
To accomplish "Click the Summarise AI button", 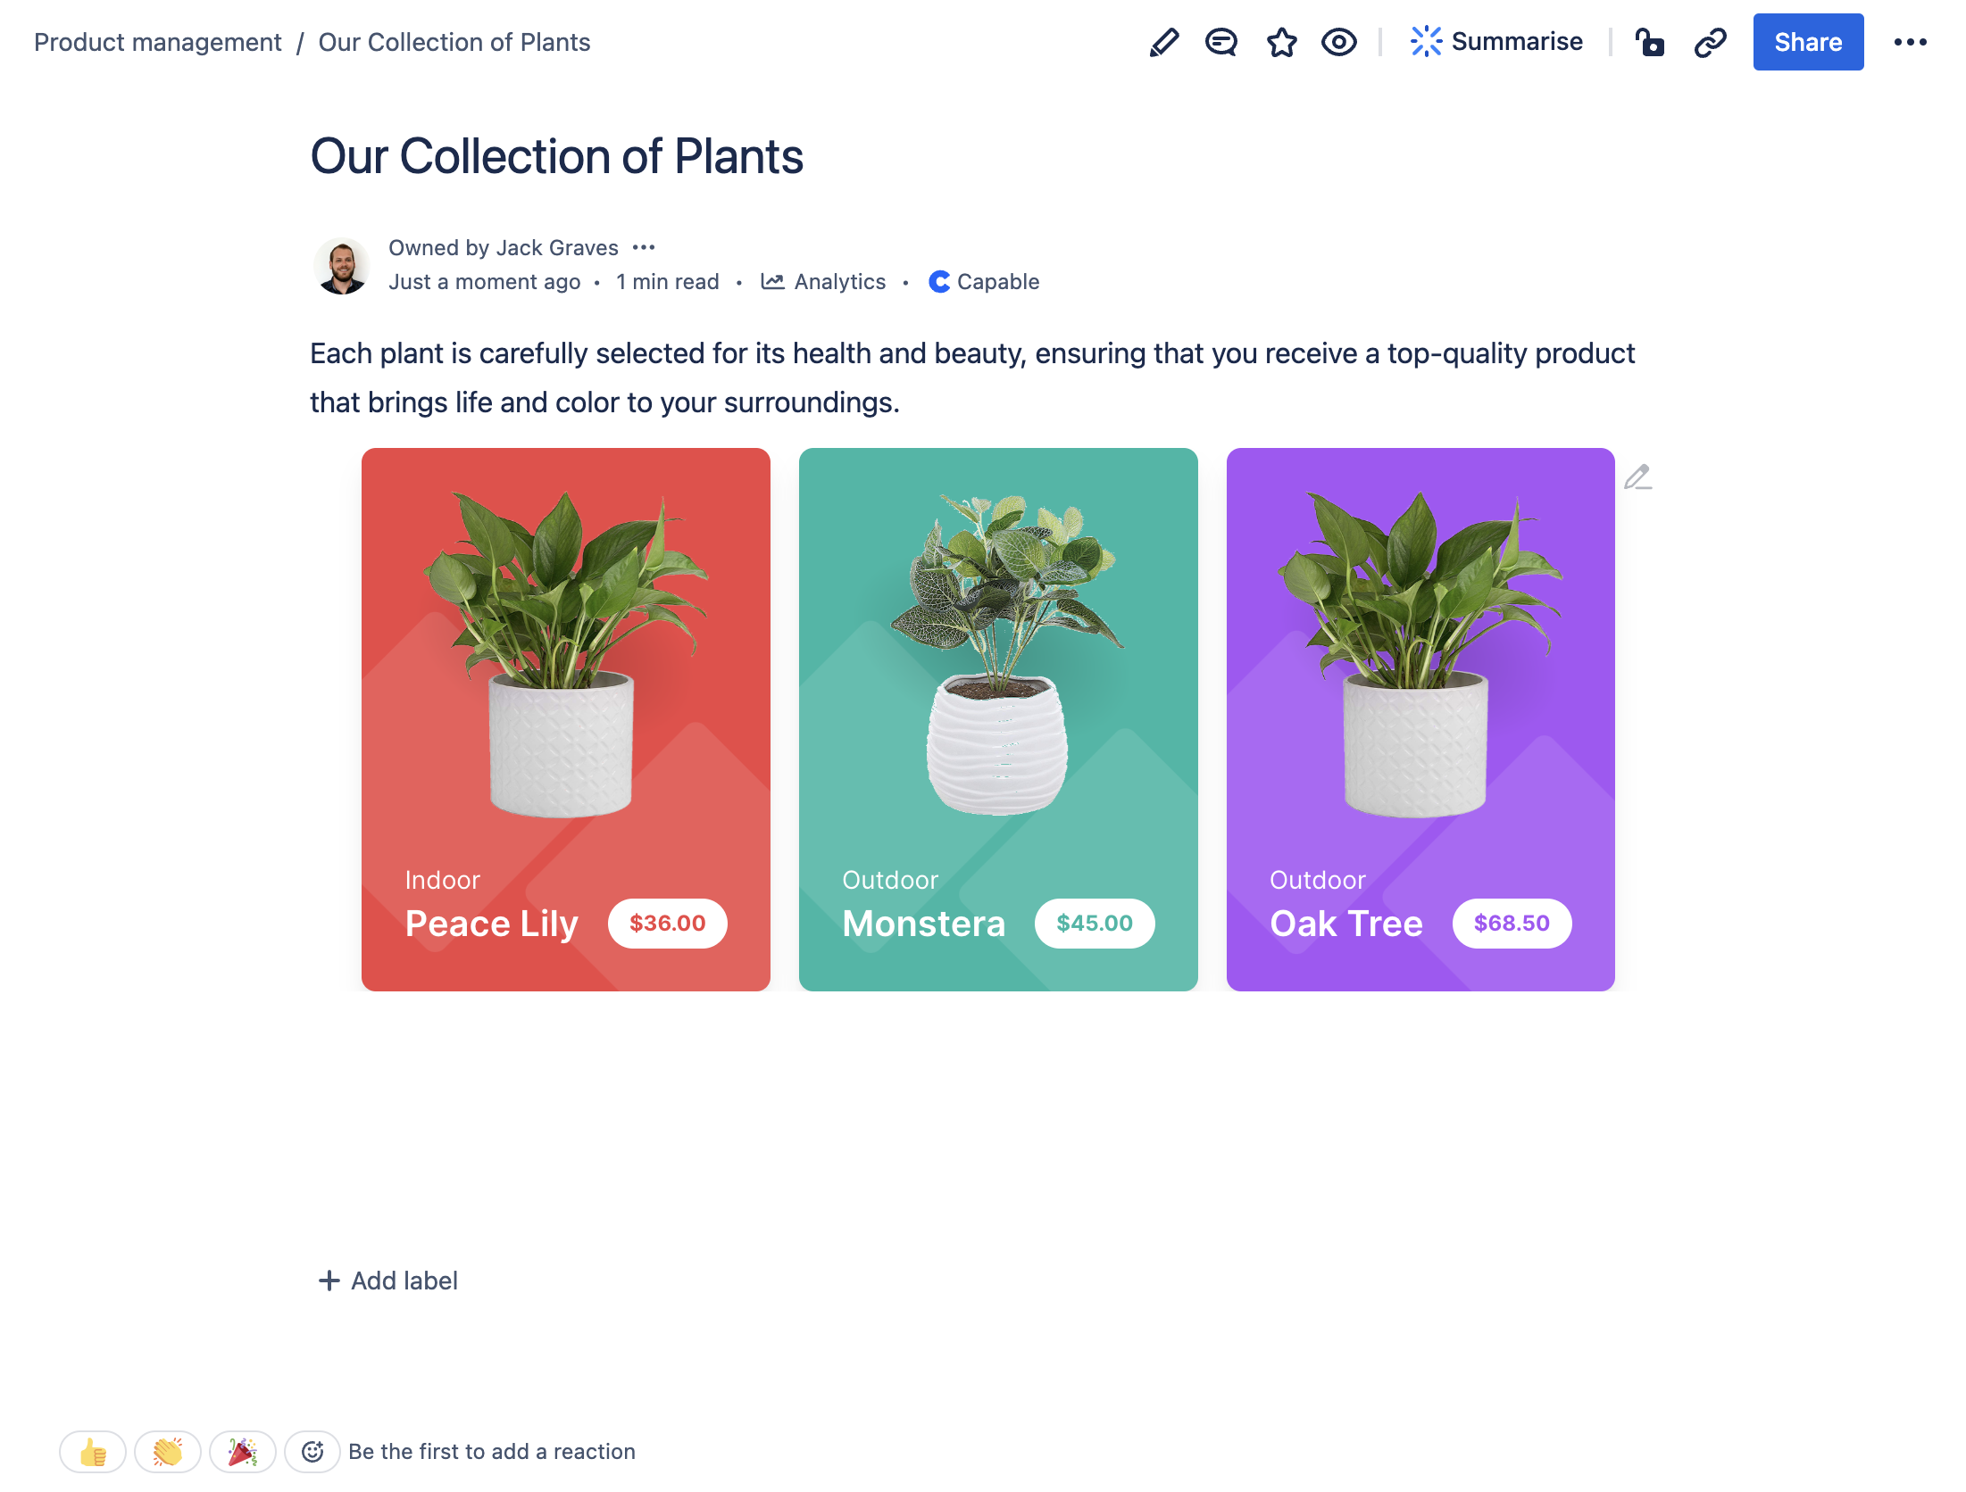I will (x=1496, y=42).
